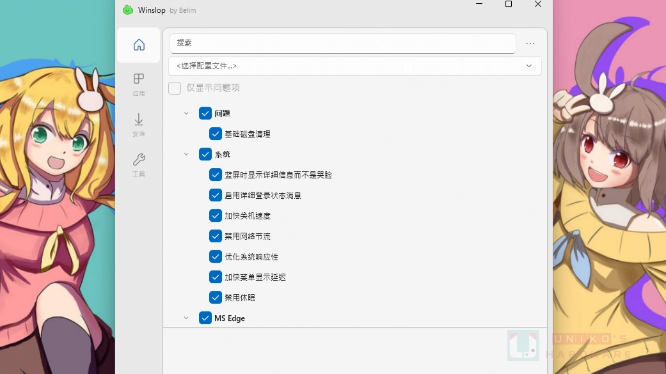The image size is (666, 374).
Task: Open the three-dots more options menu
Action: [x=530, y=43]
